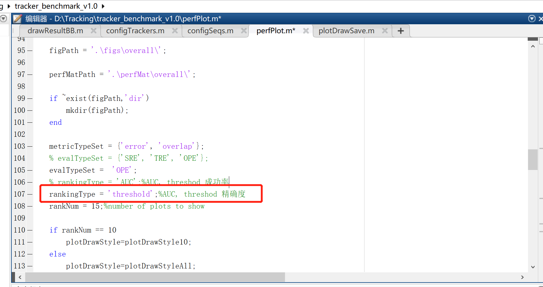Set breakpoint at line 108 dash
543x287 pixels.
click(x=30, y=206)
